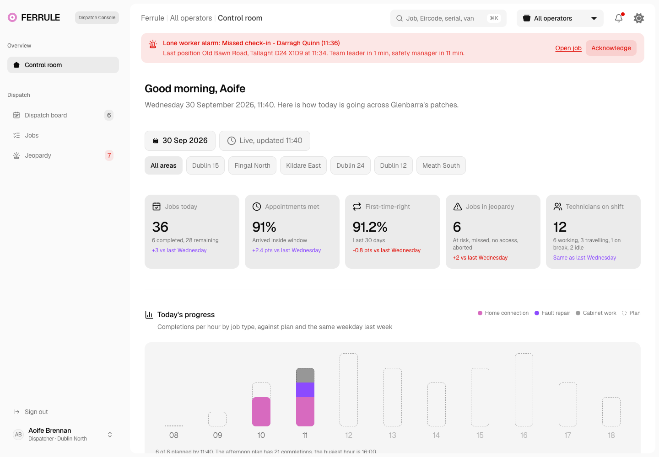
Task: Go to Jobs in sidebar
Action: 63,135
